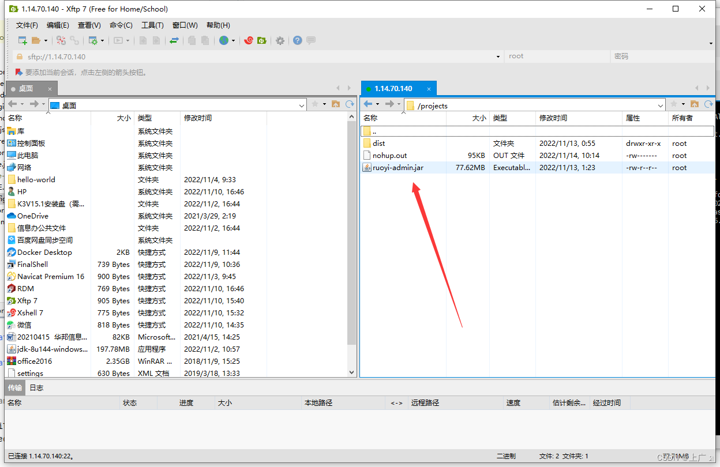Sort remote files by 属性 column

coord(645,118)
